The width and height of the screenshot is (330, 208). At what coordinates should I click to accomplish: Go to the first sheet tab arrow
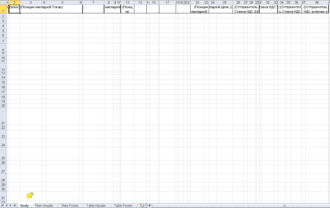[2, 206]
